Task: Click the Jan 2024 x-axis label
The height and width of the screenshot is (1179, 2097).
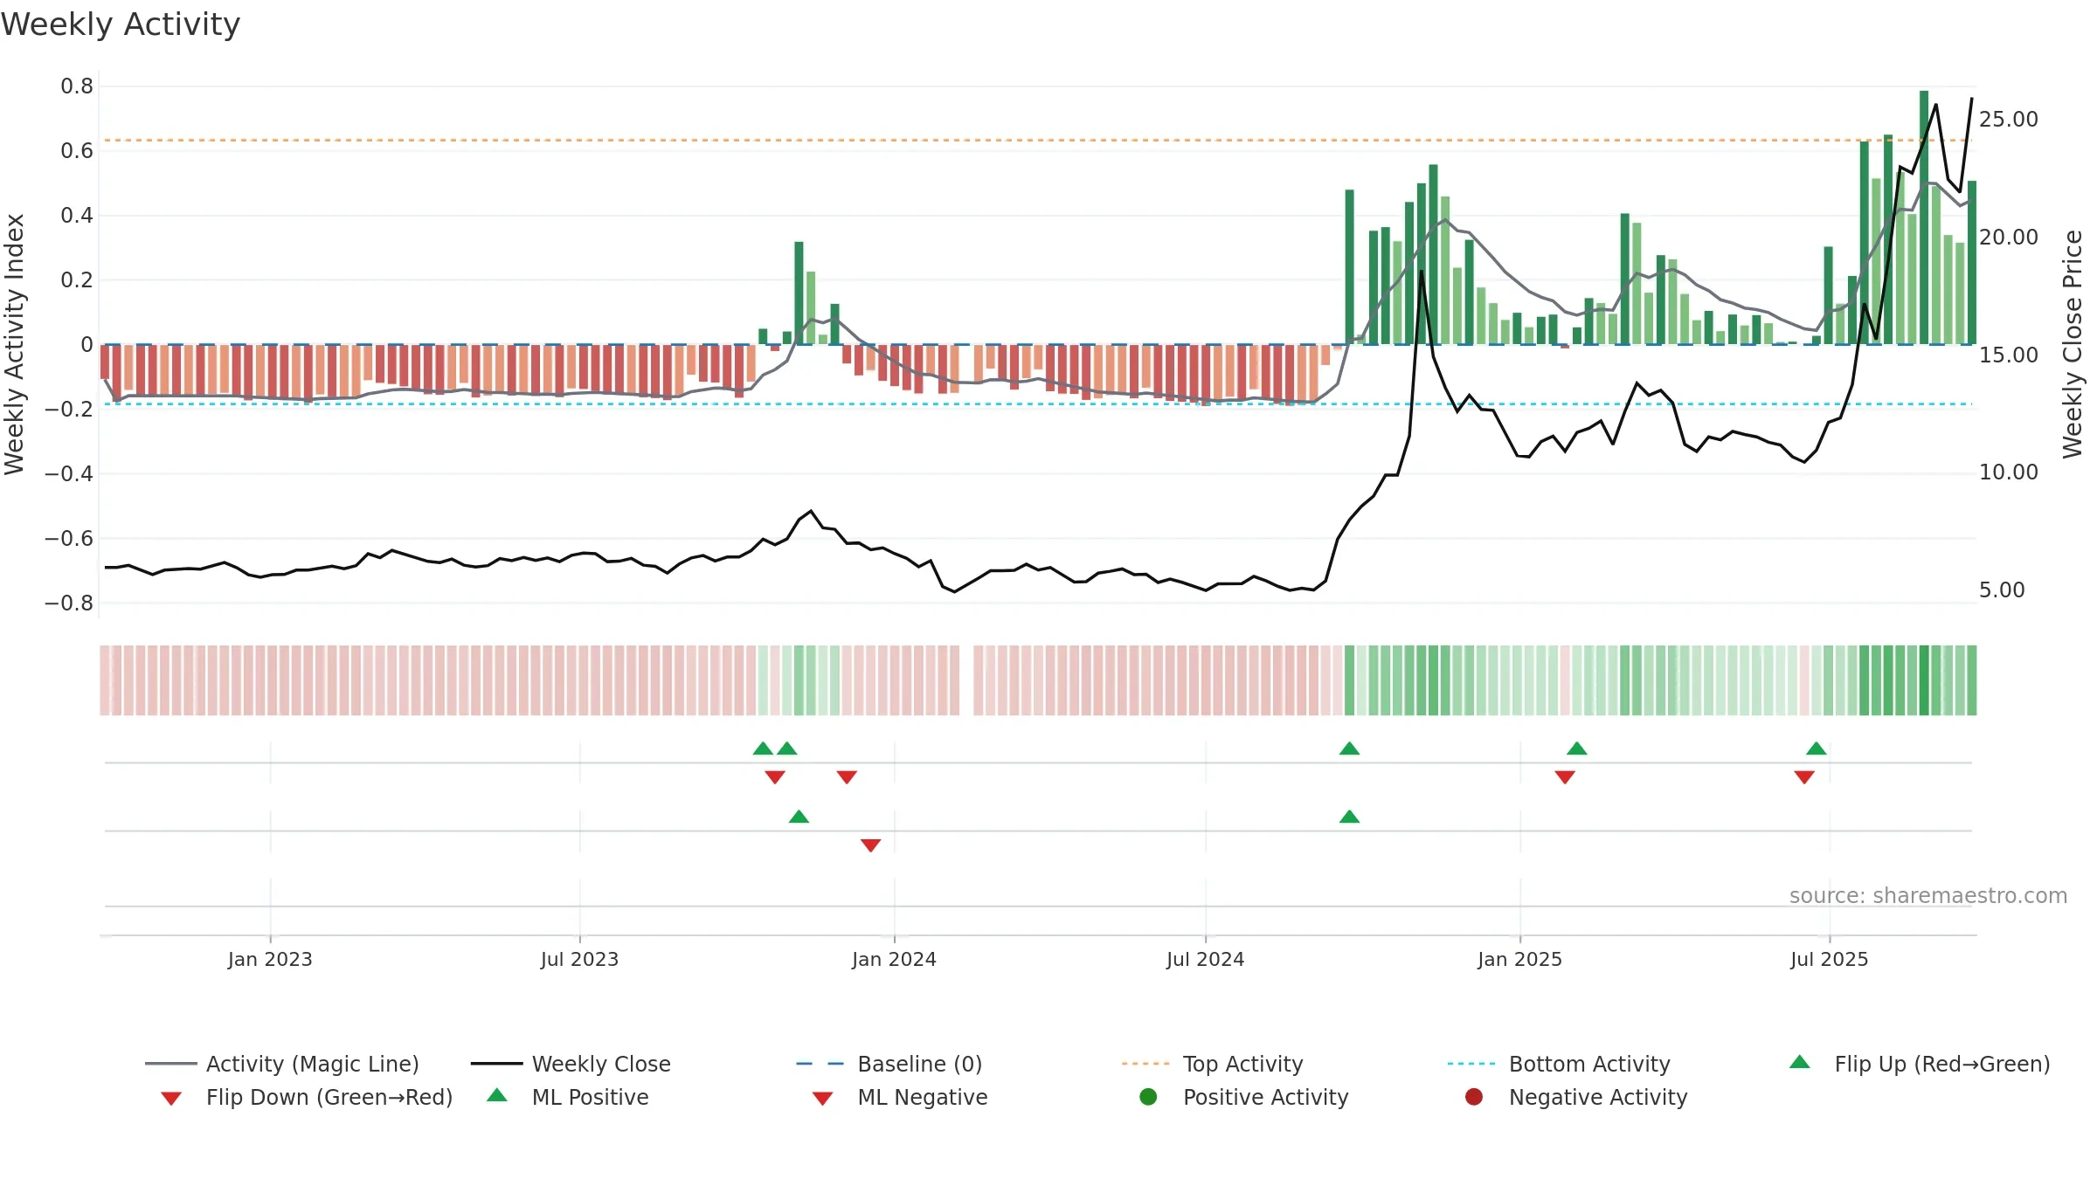Action: [x=894, y=960]
